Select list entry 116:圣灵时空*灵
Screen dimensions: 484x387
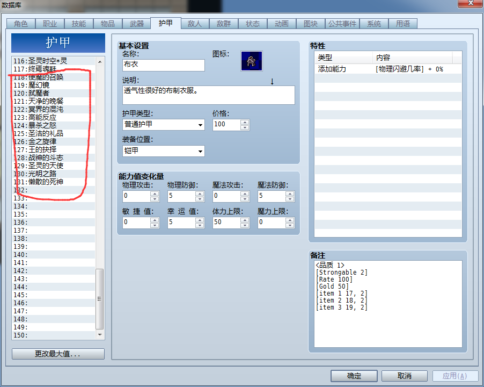(54, 61)
